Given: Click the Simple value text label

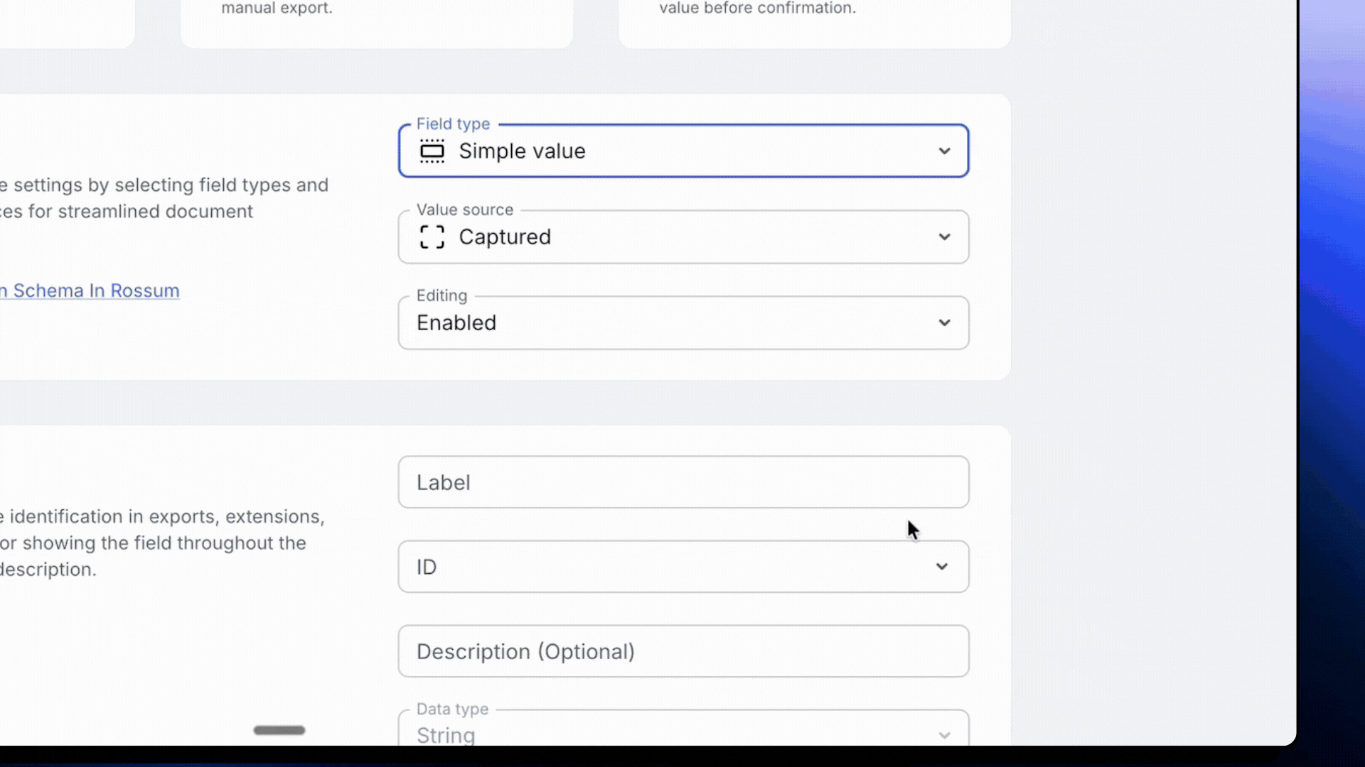Looking at the screenshot, I should 522,151.
